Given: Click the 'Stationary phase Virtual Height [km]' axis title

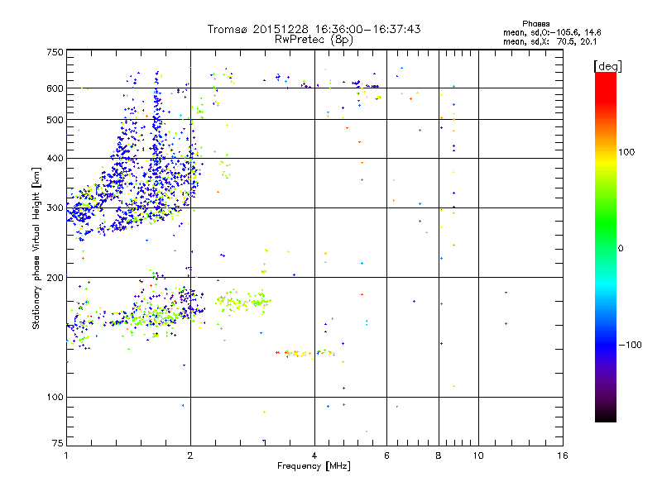Looking at the screenshot, I should pyautogui.click(x=36, y=248).
